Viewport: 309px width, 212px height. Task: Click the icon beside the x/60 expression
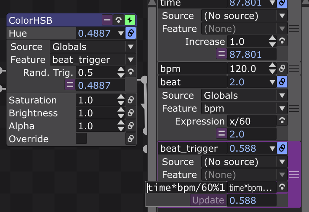pos(282,121)
